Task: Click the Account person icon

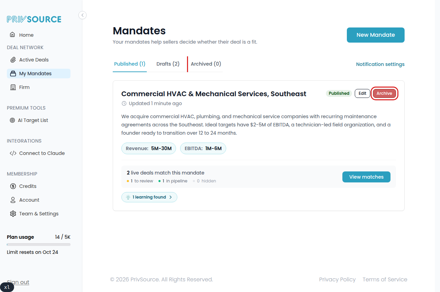Action: [x=13, y=200]
